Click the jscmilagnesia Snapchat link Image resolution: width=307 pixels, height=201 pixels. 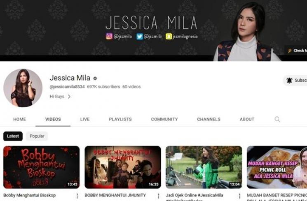[x=185, y=37]
